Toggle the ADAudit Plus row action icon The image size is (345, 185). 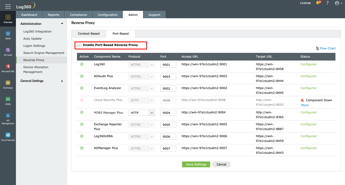pyautogui.click(x=82, y=76)
